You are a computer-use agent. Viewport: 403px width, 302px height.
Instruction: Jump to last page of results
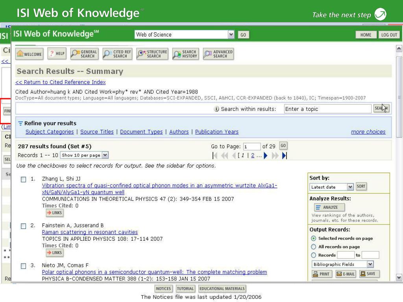(x=284, y=155)
